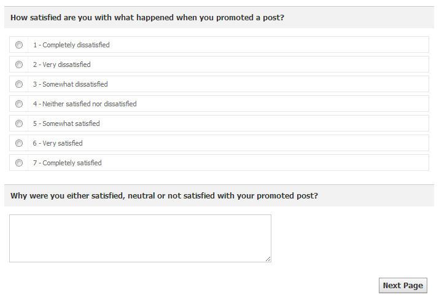
Task: Pick the '3 - Somewhat dissatisfied' radio button
Action: (x=19, y=84)
